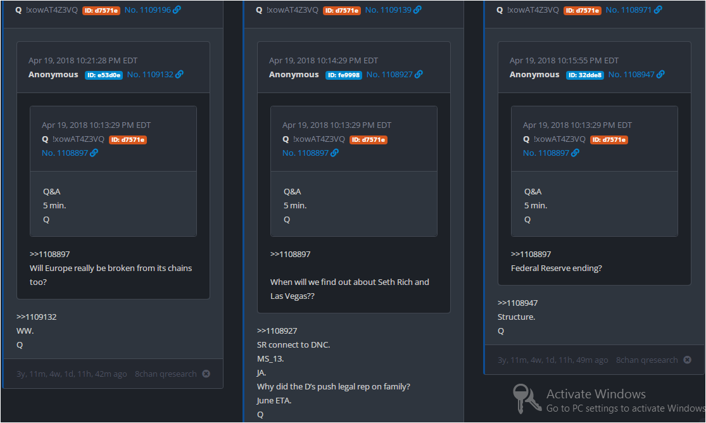Click the ID: 32dde8 badge

click(x=585, y=75)
